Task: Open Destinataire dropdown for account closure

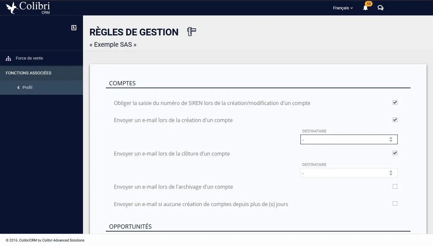Action: (x=349, y=173)
